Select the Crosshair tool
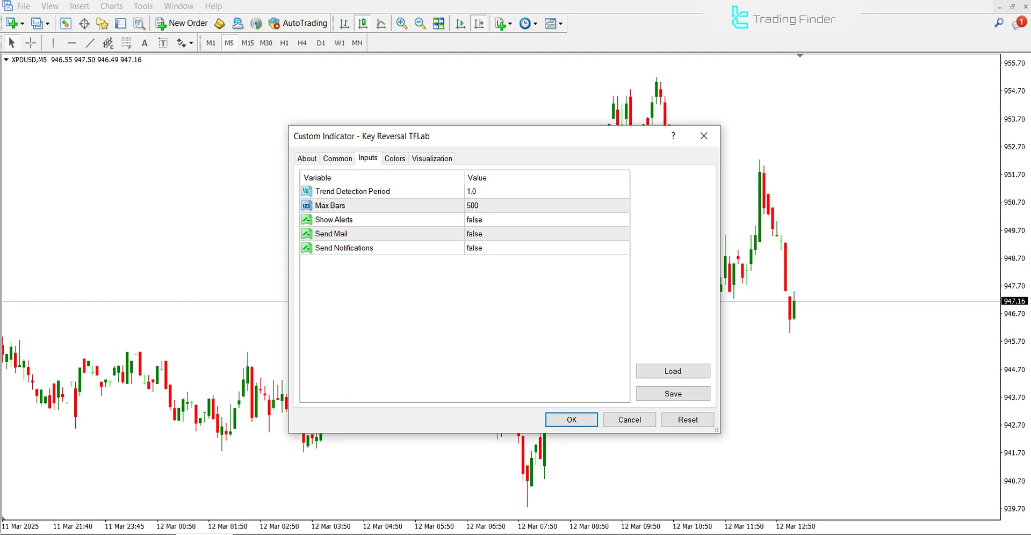 [x=31, y=43]
